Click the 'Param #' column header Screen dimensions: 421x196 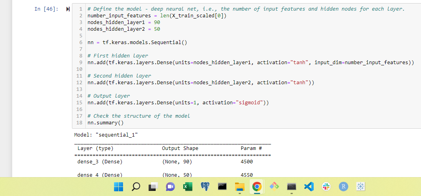(x=251, y=148)
